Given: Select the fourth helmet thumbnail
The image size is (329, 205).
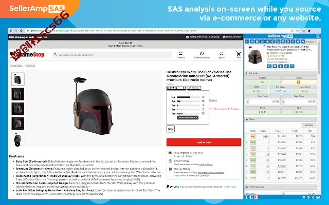Looking at the screenshot, I should point(17,124).
